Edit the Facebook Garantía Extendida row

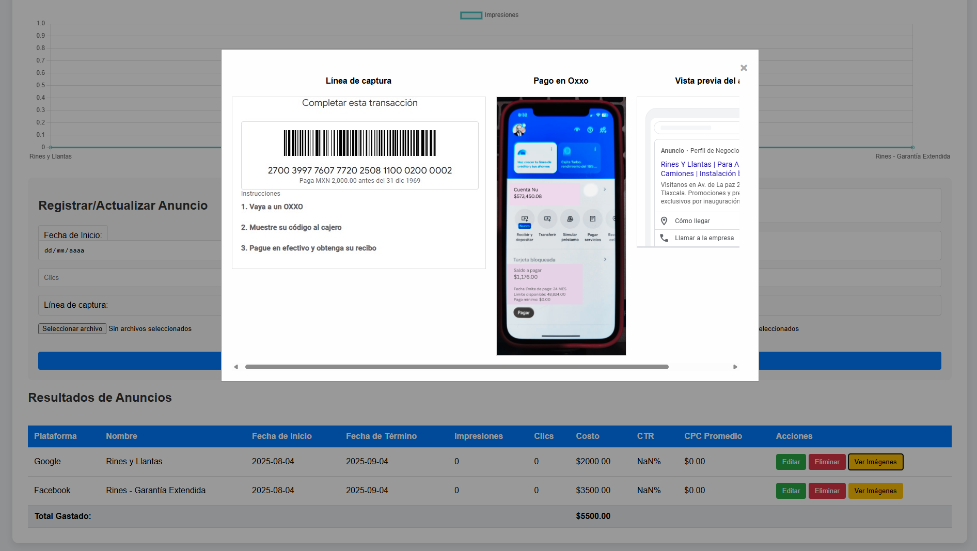coord(791,491)
